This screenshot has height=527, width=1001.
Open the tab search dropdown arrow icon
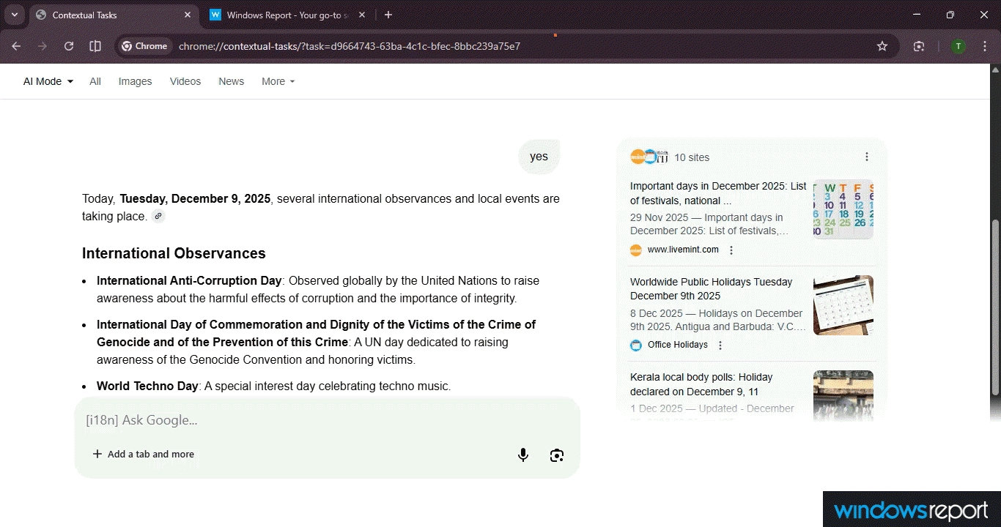pos(14,15)
